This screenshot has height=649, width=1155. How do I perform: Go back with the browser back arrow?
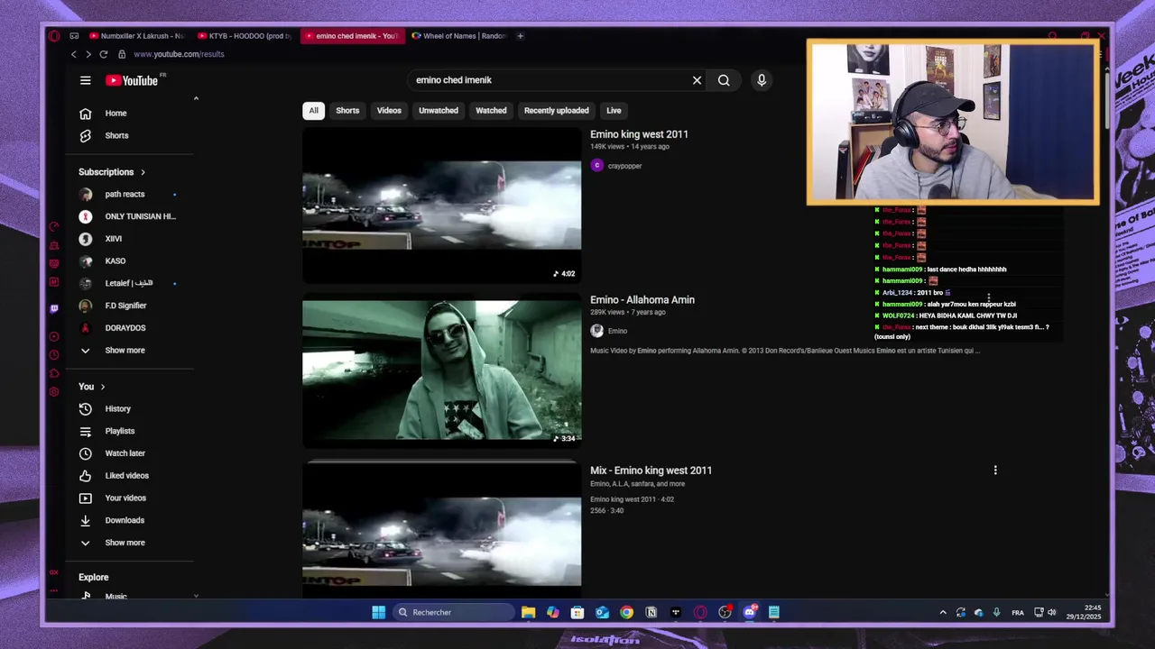click(x=74, y=54)
